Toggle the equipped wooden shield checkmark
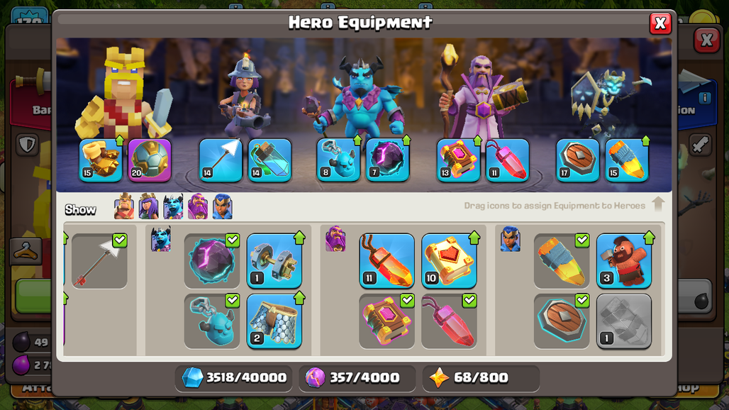 (x=581, y=301)
